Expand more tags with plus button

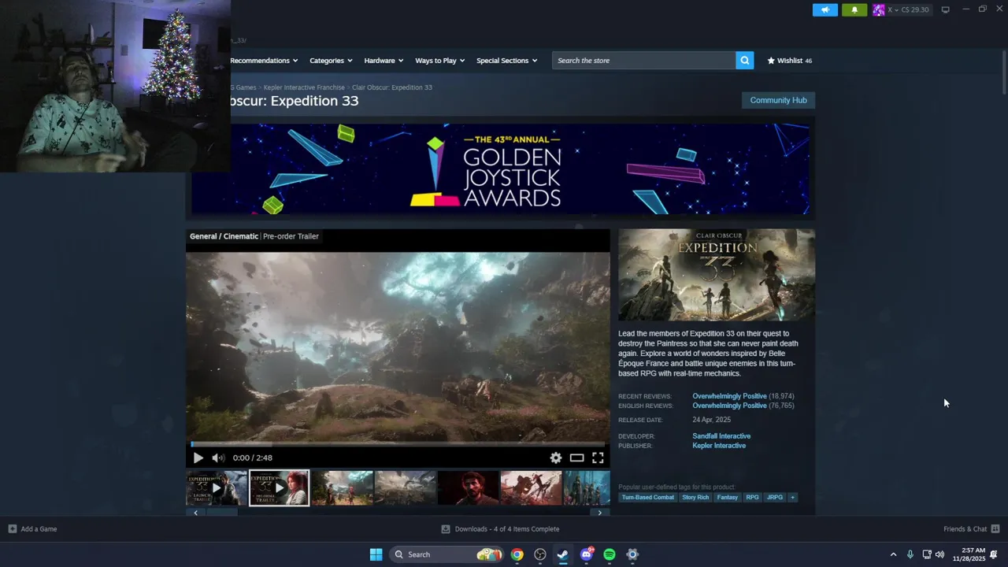793,498
